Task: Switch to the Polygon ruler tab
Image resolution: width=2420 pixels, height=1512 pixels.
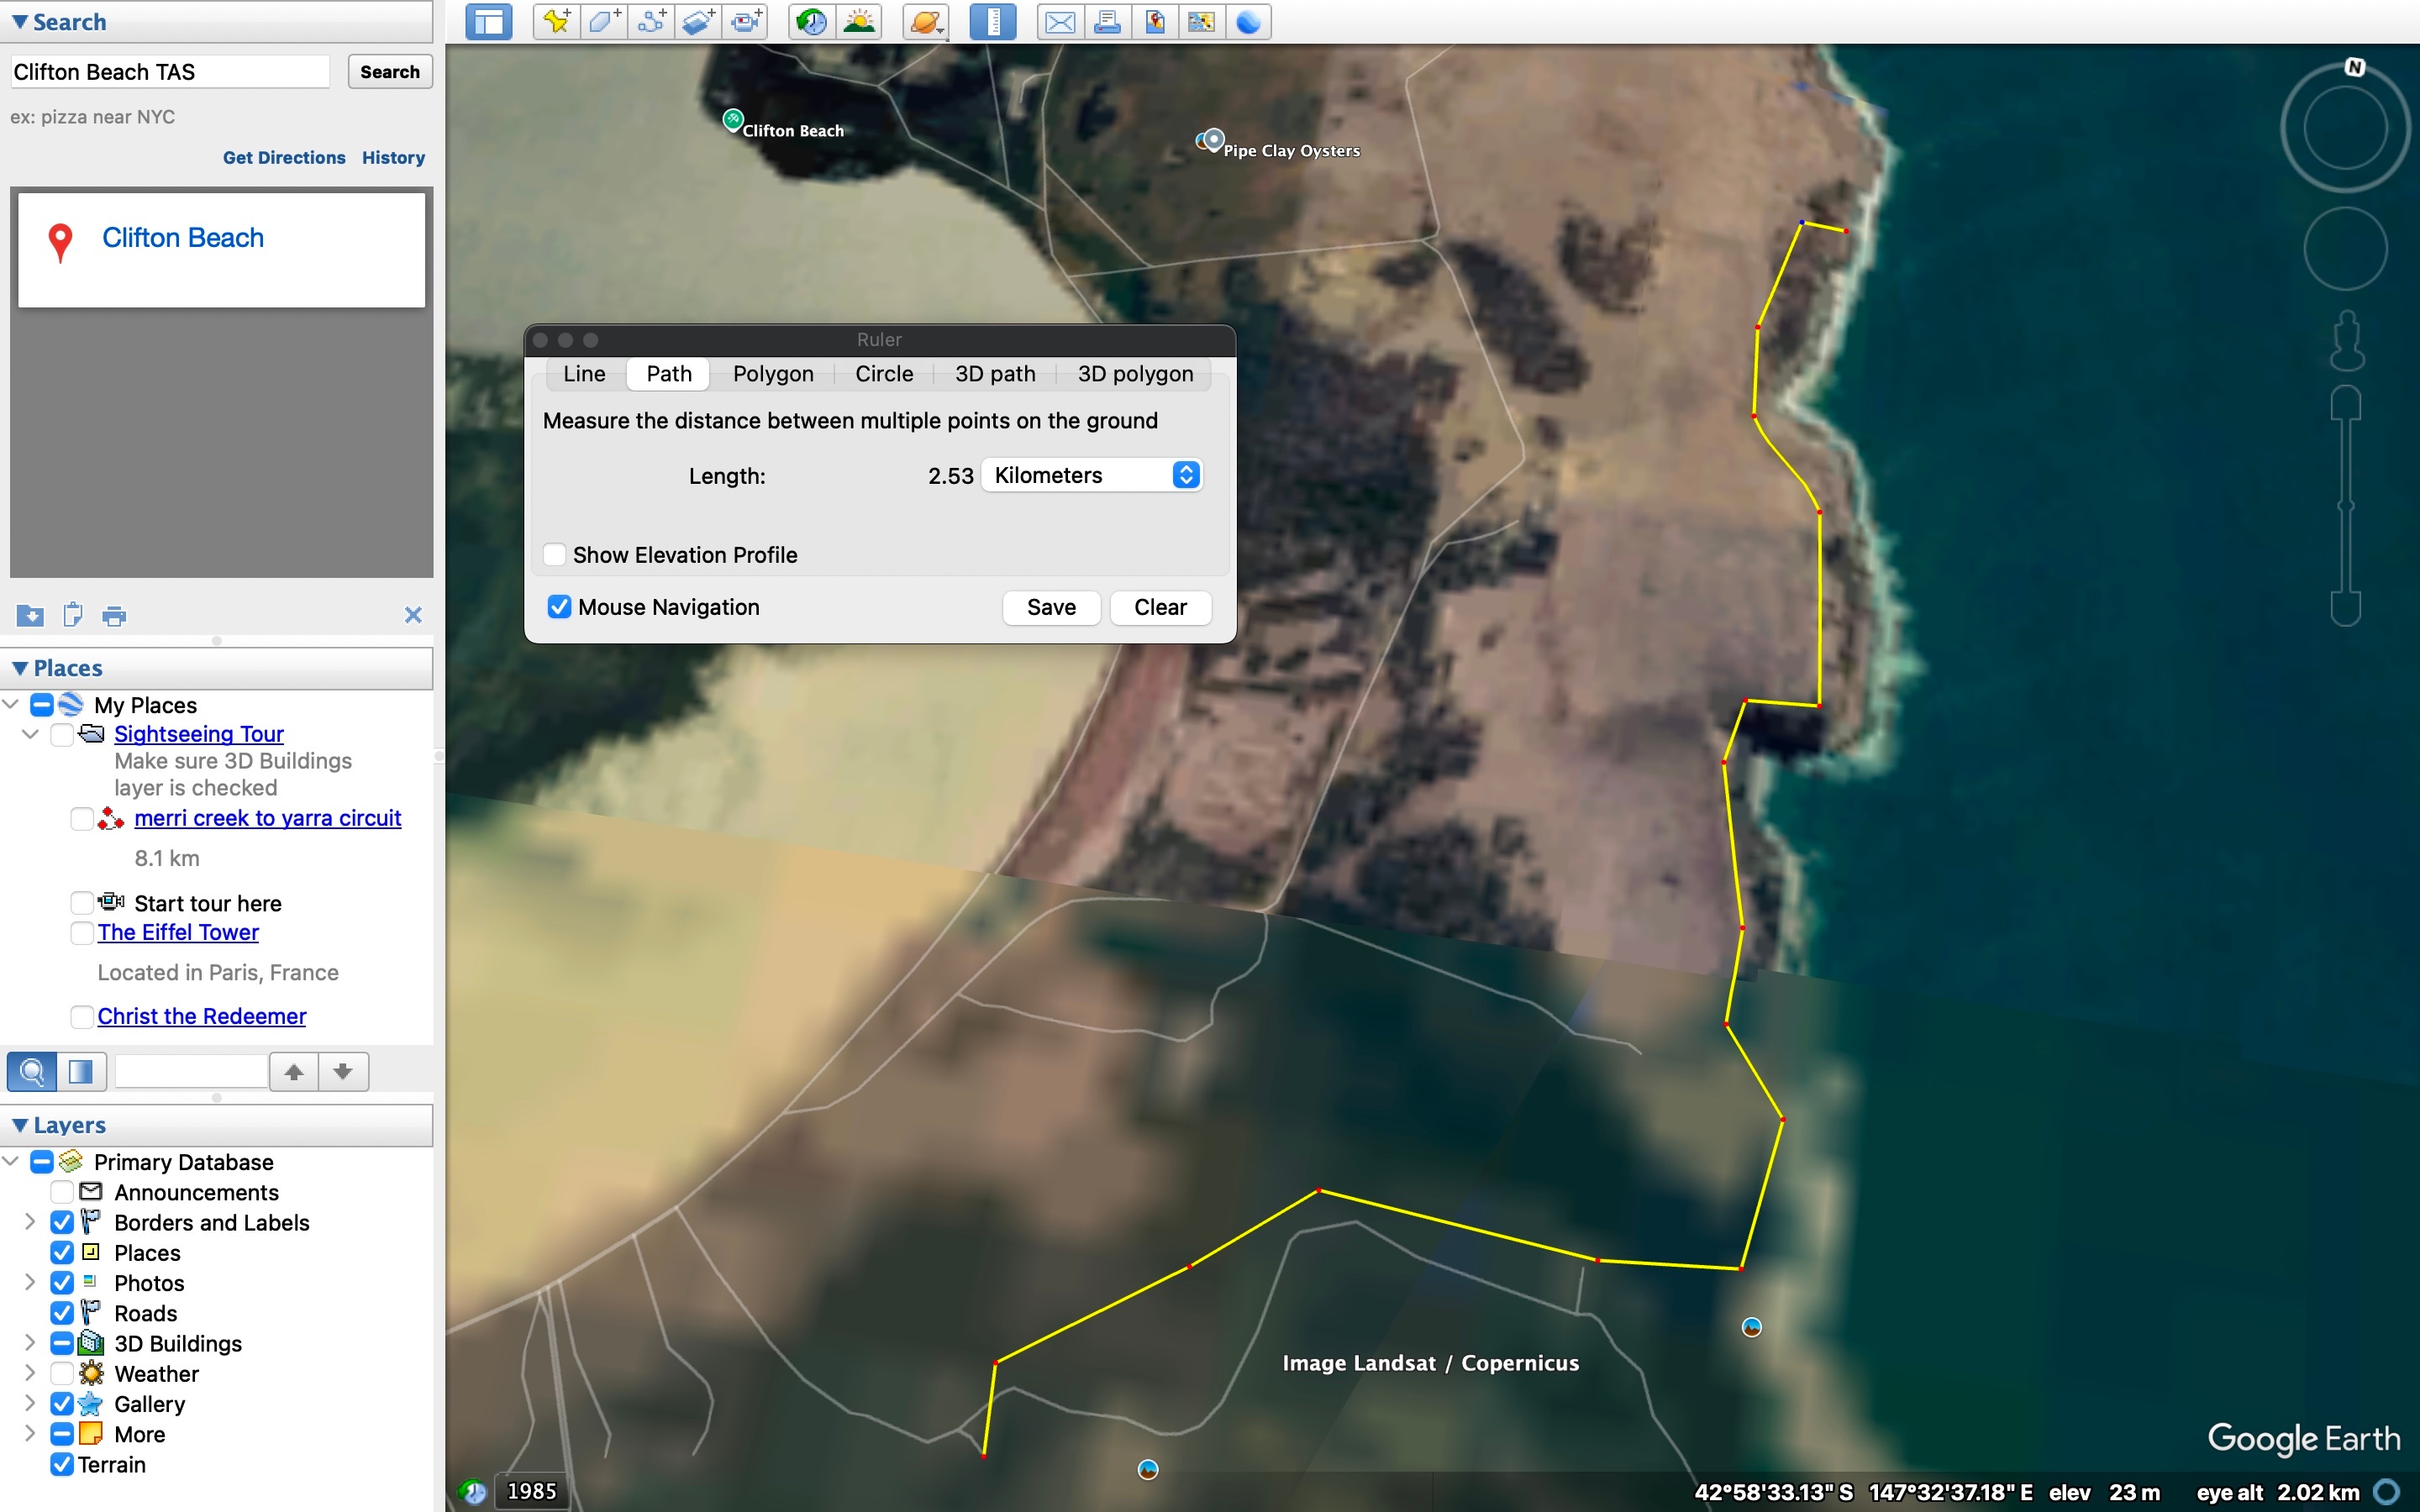Action: pos(772,374)
